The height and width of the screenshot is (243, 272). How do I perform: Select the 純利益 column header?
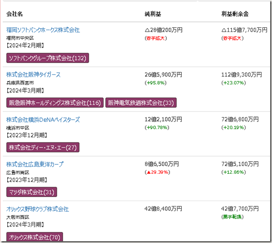pyautogui.click(x=153, y=14)
